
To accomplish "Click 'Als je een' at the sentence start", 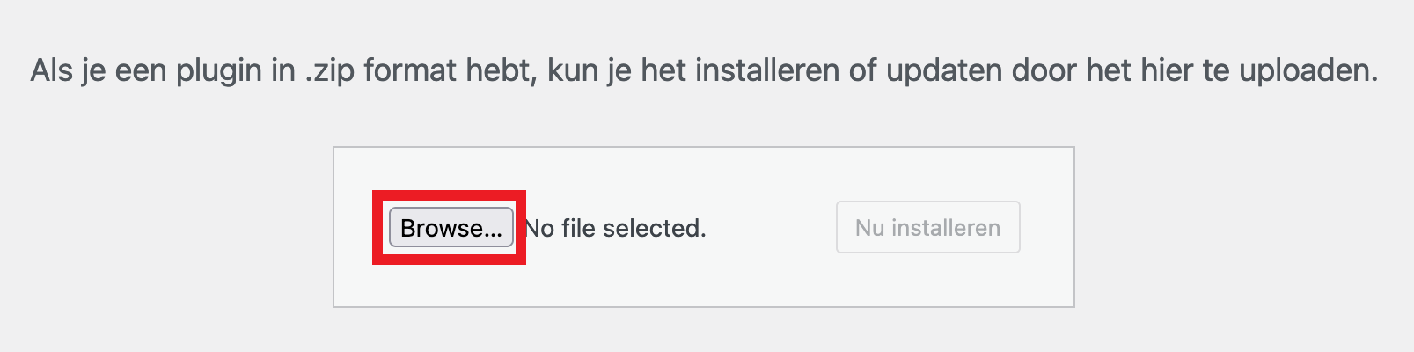I will (x=97, y=70).
